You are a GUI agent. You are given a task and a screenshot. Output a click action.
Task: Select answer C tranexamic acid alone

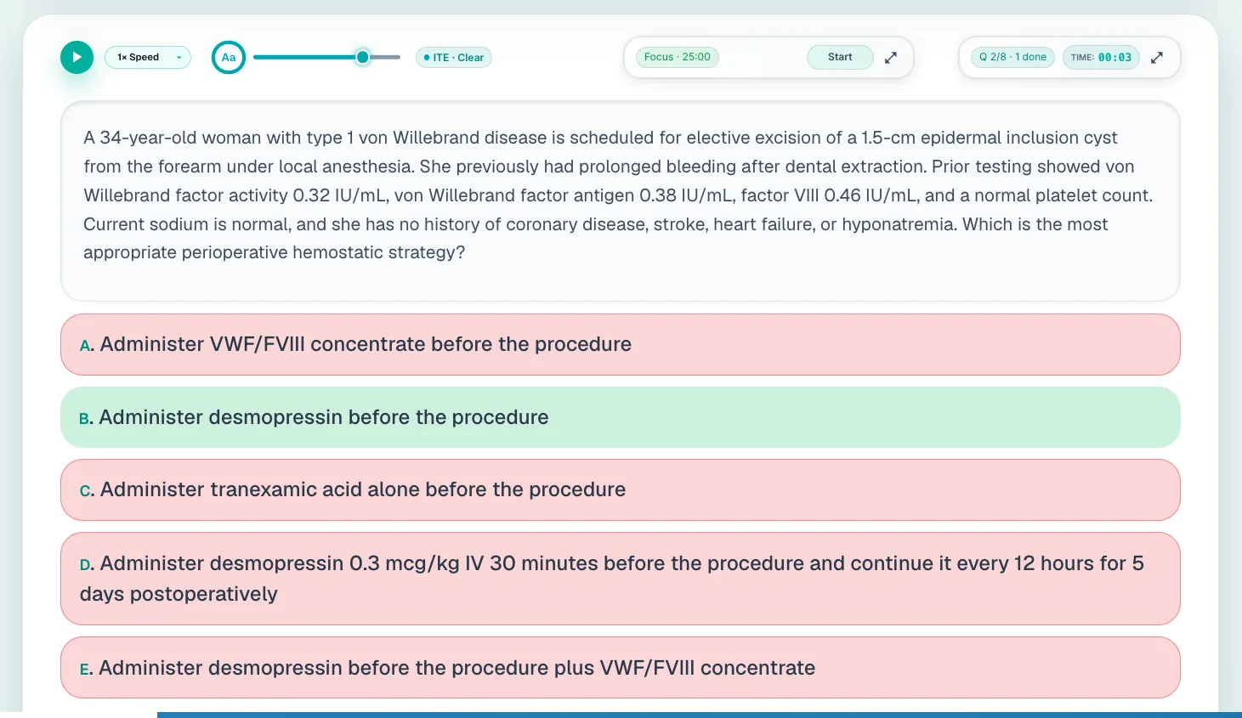[x=621, y=490]
